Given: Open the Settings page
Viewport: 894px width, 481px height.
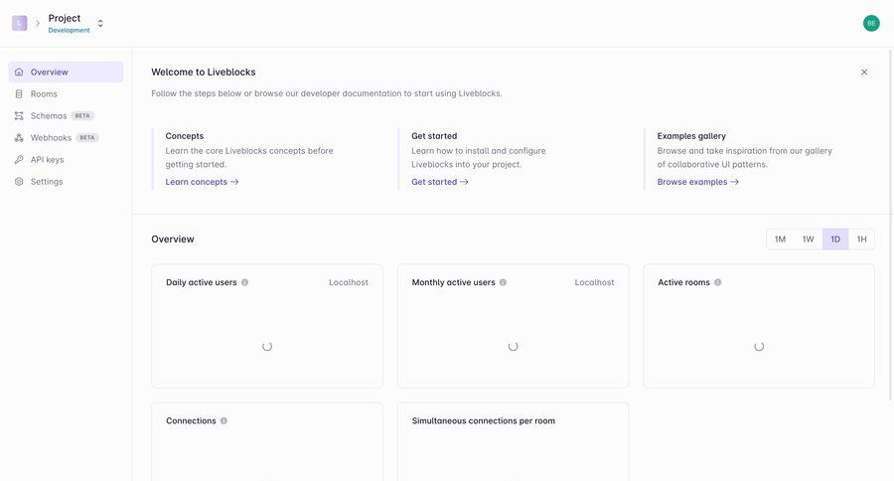Looking at the screenshot, I should click(x=66, y=182).
